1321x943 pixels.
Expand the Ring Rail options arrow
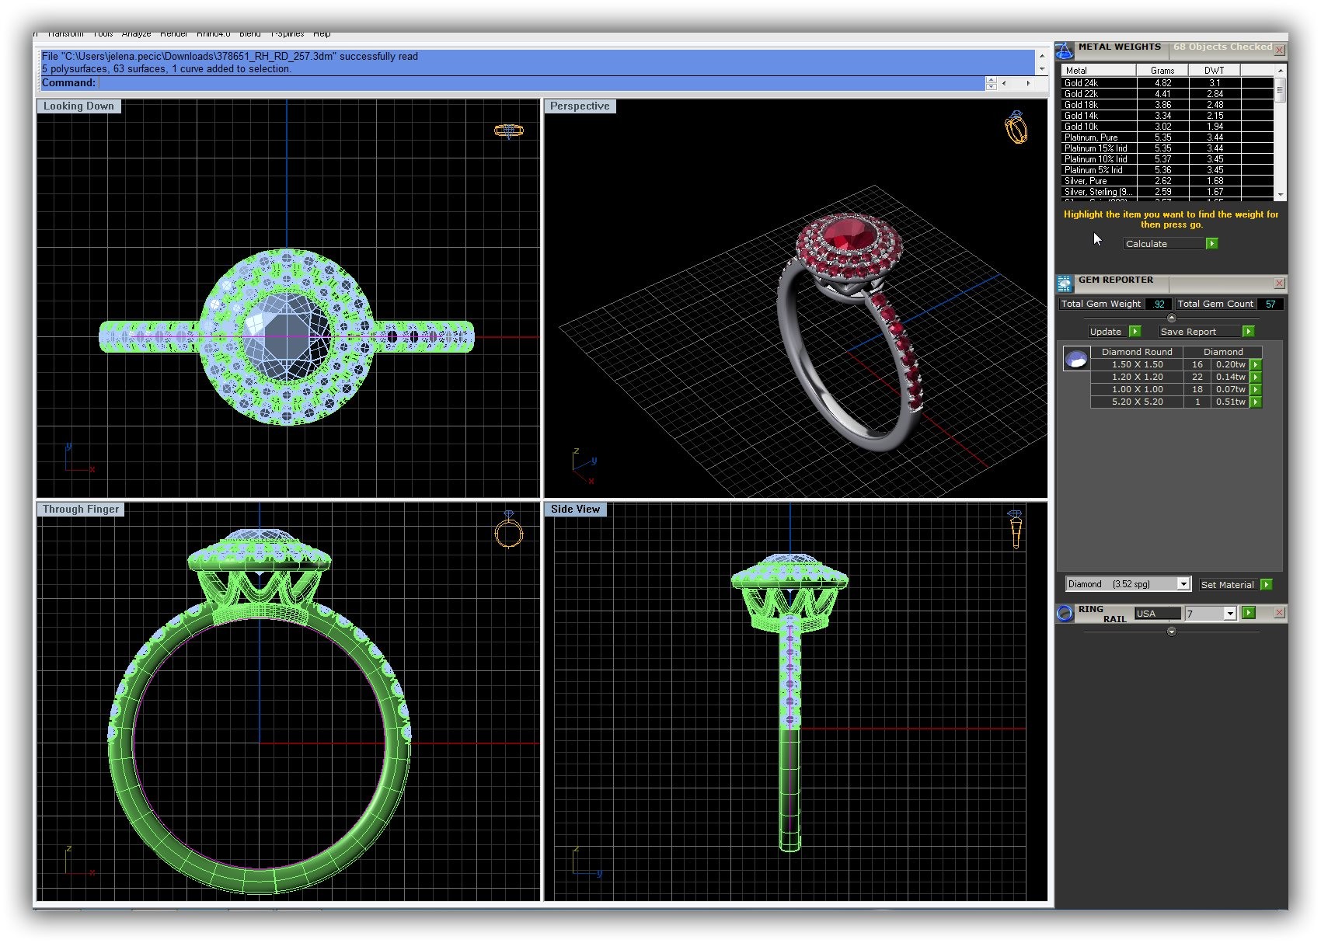tap(1172, 632)
